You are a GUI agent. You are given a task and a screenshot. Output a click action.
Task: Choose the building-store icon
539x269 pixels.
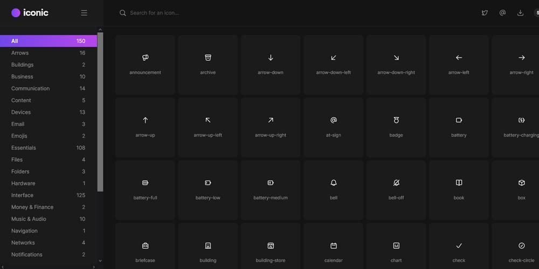pyautogui.click(x=271, y=246)
